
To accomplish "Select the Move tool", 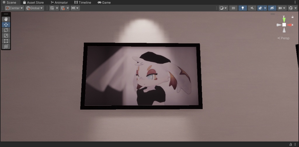I will tap(6, 25).
